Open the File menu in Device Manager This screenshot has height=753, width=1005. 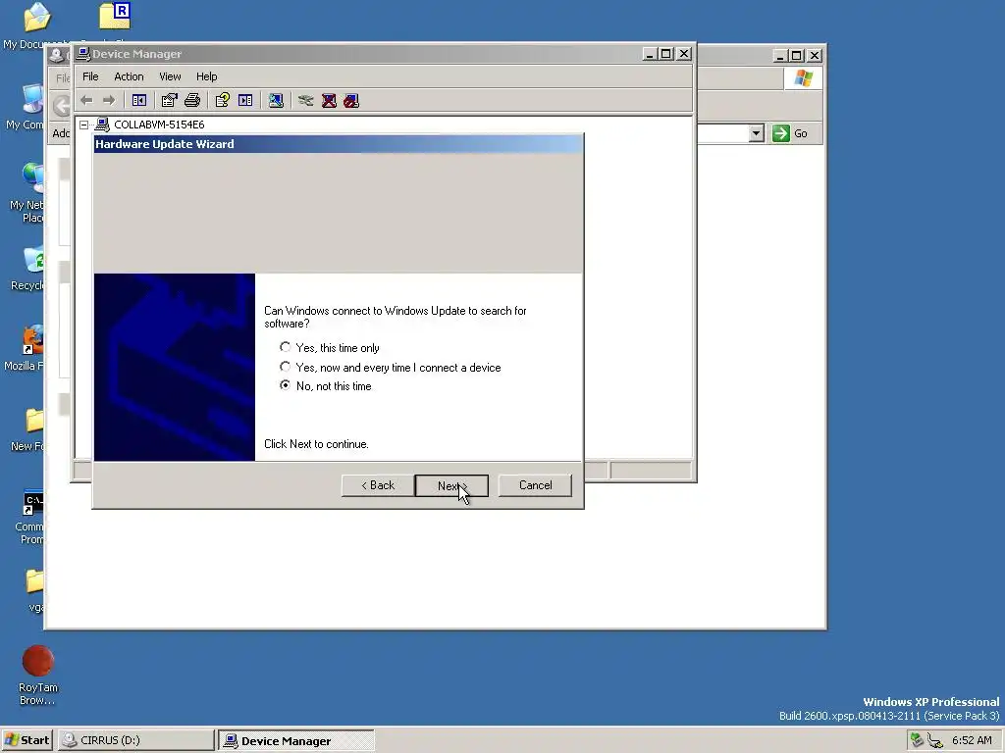(x=90, y=76)
